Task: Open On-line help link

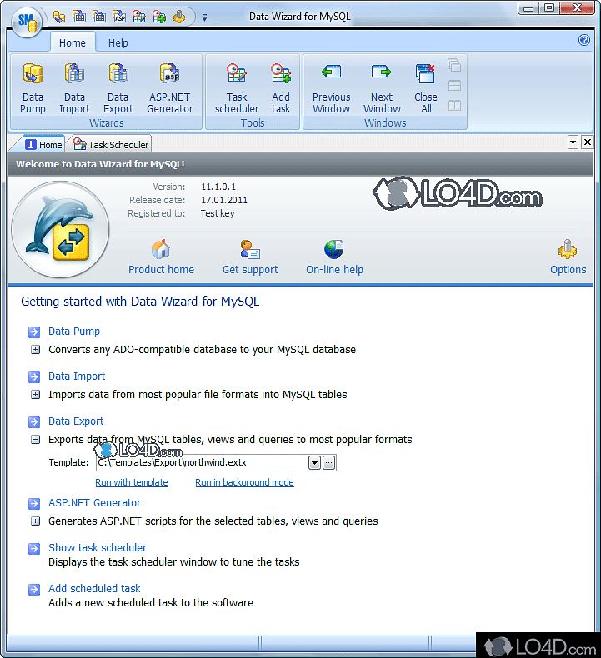Action: point(335,269)
